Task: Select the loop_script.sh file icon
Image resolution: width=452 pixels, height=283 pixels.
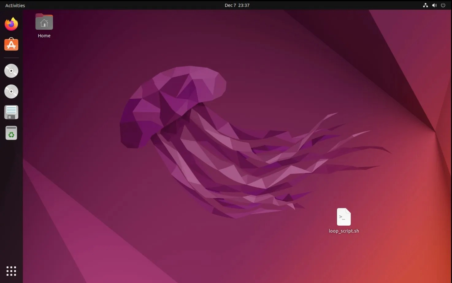Action: [344, 217]
